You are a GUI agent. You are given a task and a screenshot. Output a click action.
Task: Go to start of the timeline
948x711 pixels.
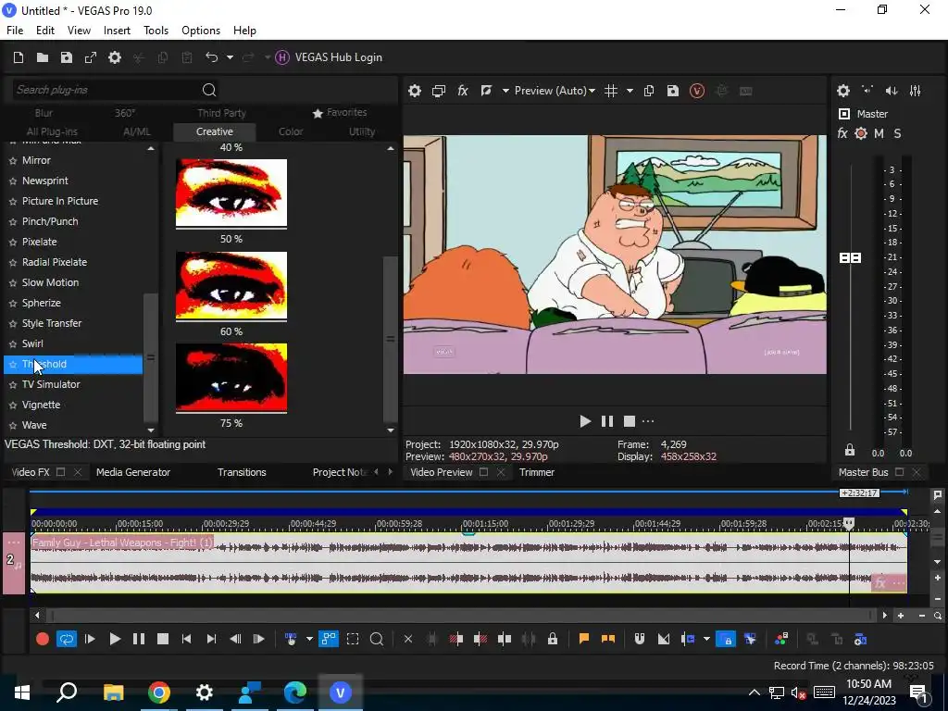187,639
